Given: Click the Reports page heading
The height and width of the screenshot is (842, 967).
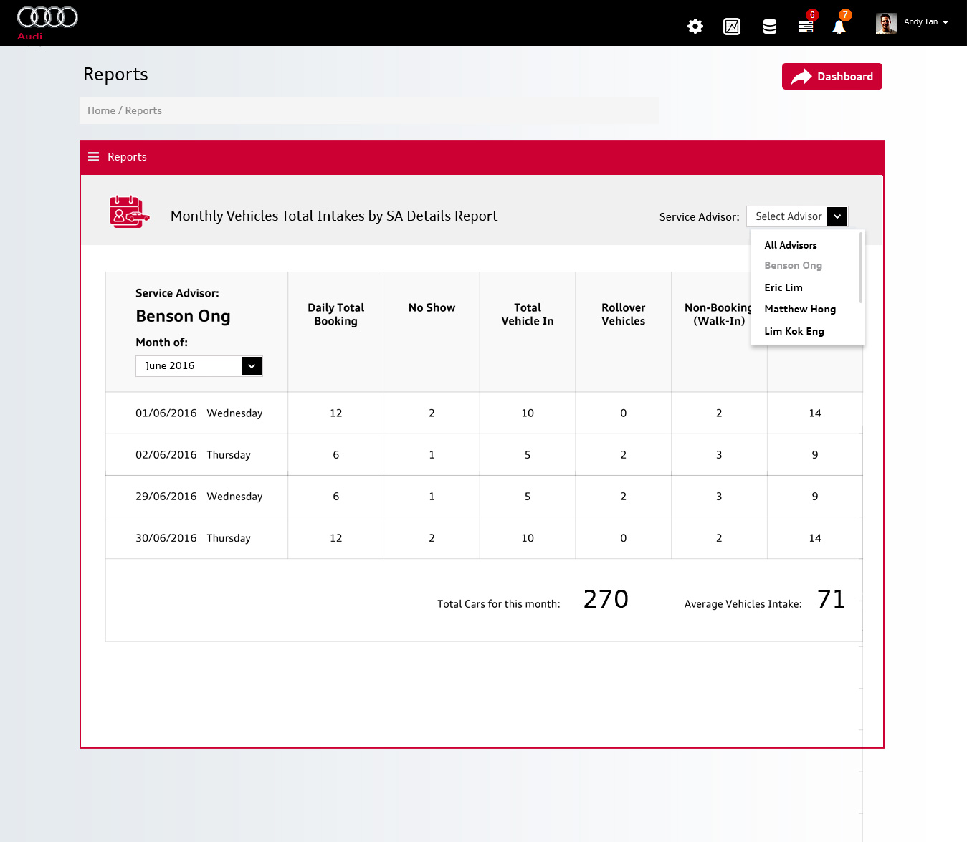Looking at the screenshot, I should click(x=115, y=75).
